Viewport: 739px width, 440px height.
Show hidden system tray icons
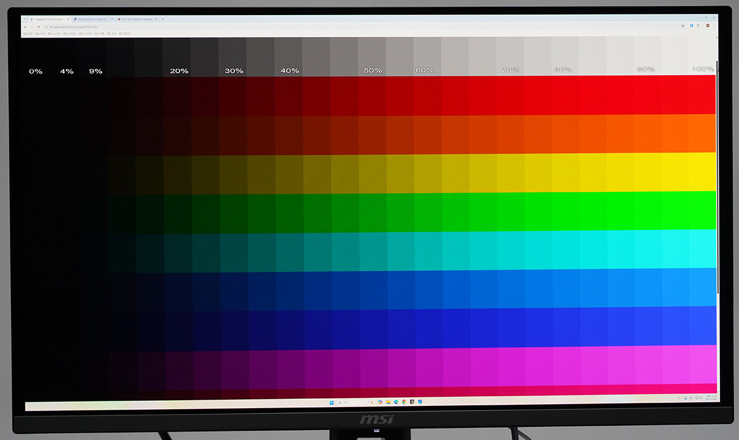(680, 398)
